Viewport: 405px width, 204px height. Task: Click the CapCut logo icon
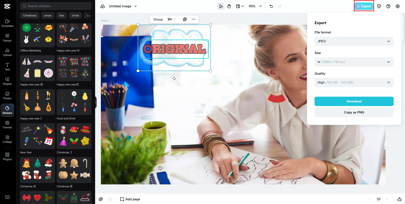[x=8, y=6]
